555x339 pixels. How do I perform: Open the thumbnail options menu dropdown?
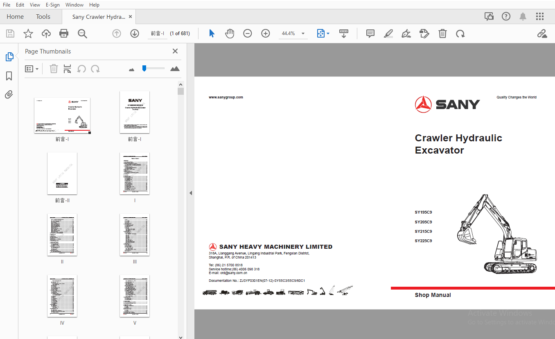32,69
